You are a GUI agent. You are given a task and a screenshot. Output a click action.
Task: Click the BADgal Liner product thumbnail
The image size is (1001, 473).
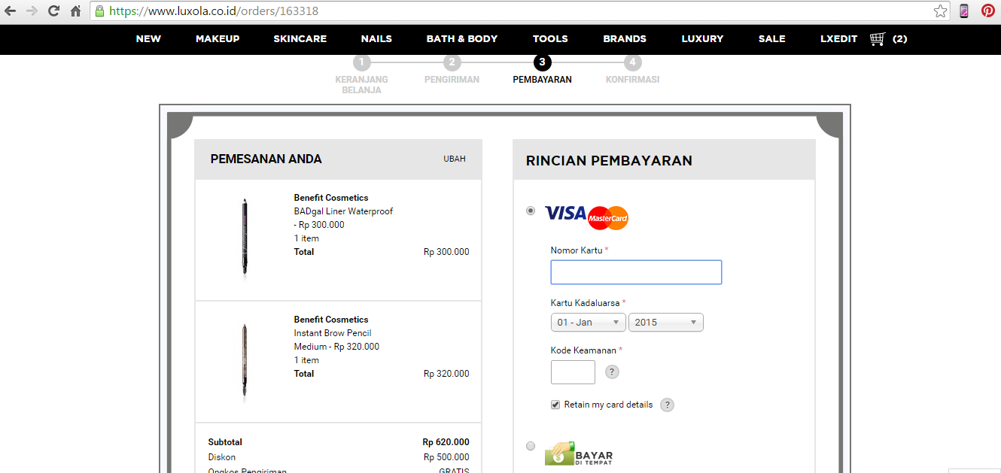[x=245, y=237]
